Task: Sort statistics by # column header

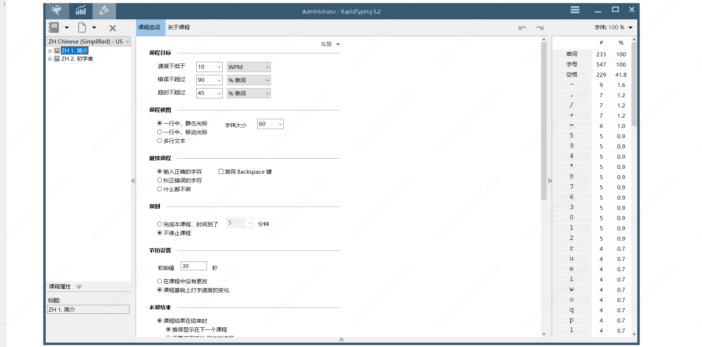Action: coord(601,43)
